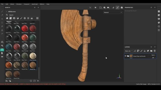Expand the All libraries tree
The height and width of the screenshot is (90, 161).
coord(7,12)
